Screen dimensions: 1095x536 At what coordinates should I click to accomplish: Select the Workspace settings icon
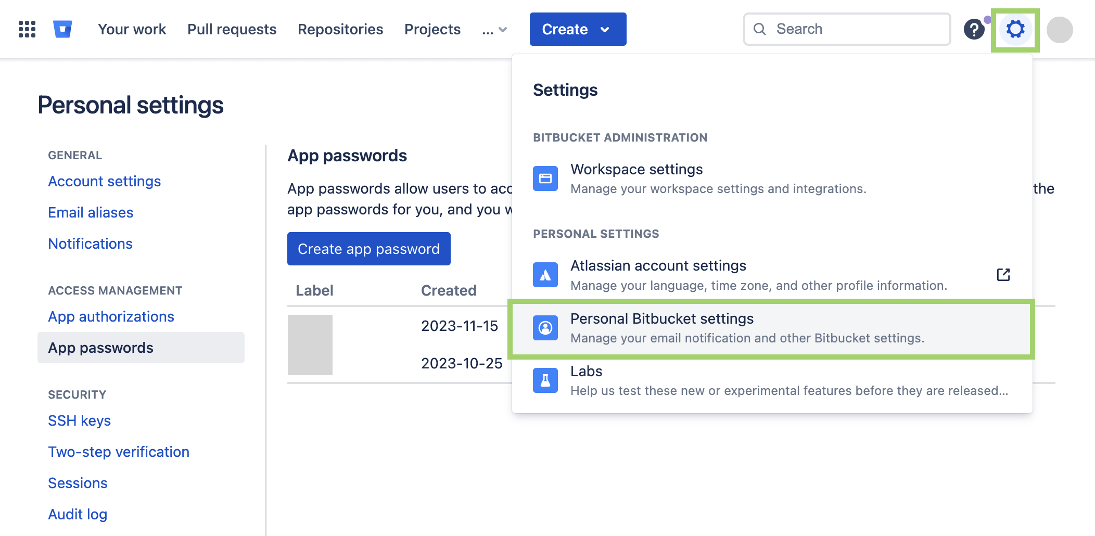[x=544, y=178]
